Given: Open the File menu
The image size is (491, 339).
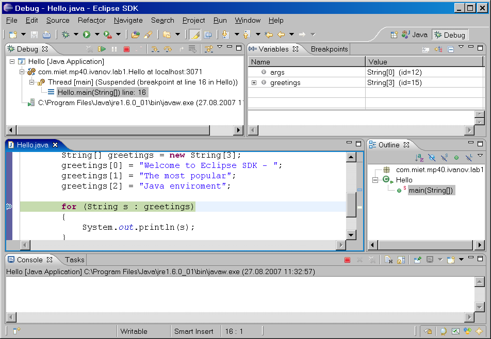Looking at the screenshot, I should (x=11, y=20).
